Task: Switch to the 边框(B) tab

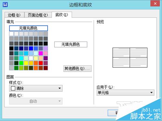Action: click(14, 15)
